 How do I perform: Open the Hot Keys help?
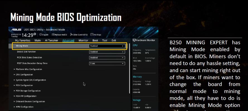pos(96,35)
